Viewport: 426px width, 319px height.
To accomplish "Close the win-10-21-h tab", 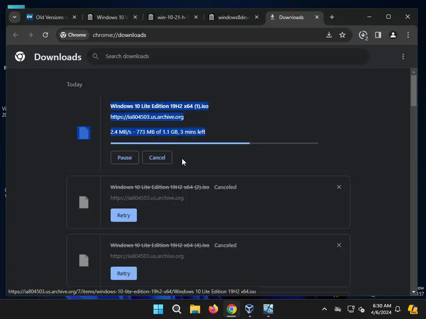I will (196, 17).
